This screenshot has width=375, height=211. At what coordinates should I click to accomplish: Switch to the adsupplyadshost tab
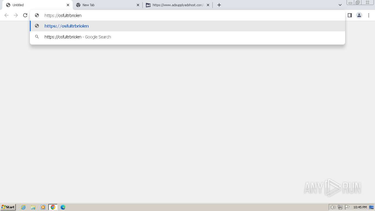coord(178,5)
